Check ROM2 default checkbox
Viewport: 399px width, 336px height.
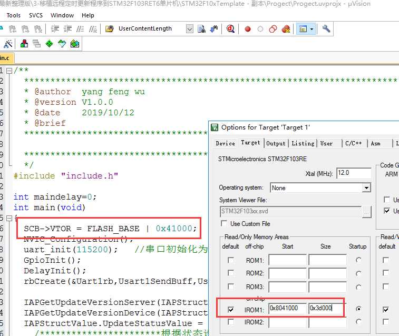(x=231, y=273)
